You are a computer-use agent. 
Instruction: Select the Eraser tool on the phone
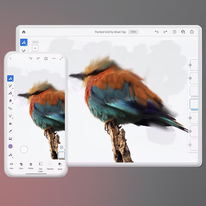(x=10, y=101)
